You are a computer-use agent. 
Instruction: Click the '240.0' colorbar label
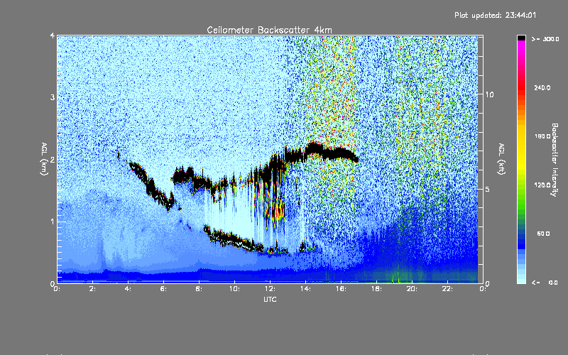coord(542,87)
